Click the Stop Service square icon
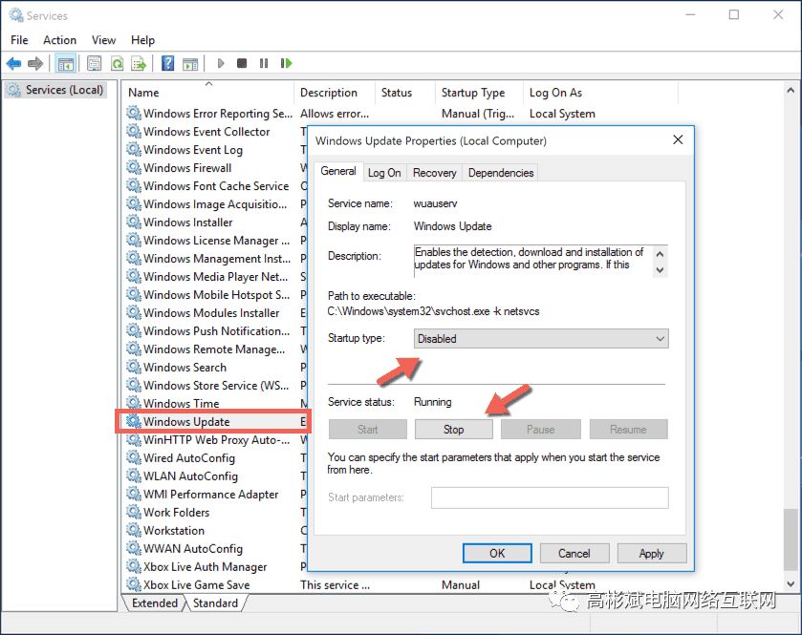Viewport: 802px width, 635px height. [242, 63]
